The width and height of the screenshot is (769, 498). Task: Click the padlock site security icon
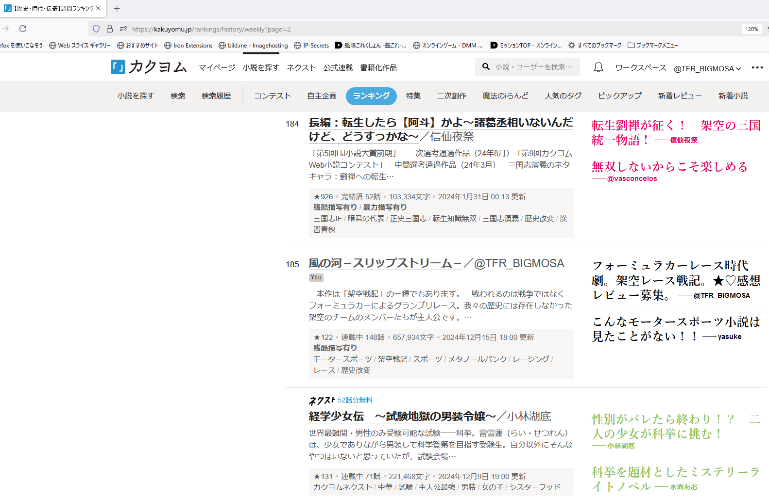tap(110, 29)
